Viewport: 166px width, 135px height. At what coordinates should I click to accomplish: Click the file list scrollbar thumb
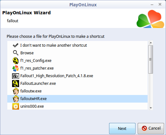click(150, 59)
